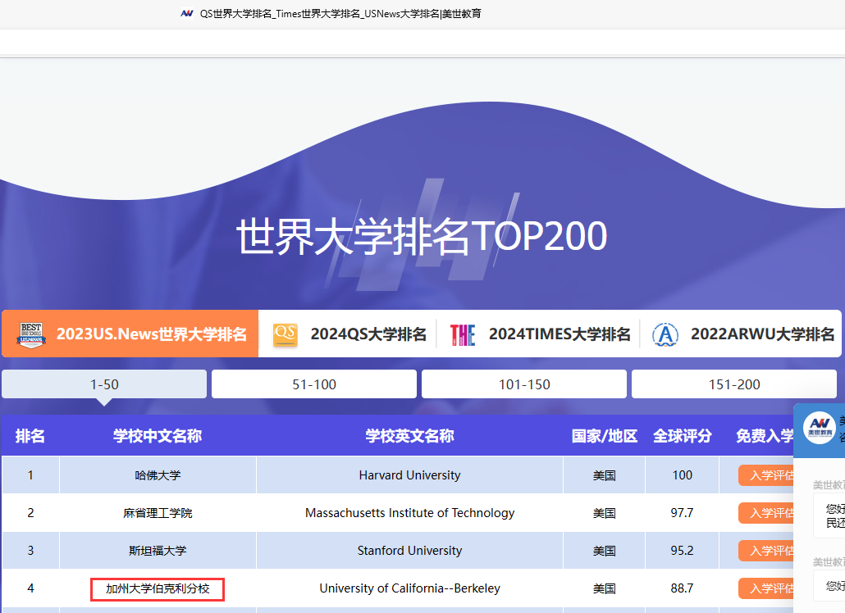Click the 国家/地区 column header
845x613 pixels.
604,436
